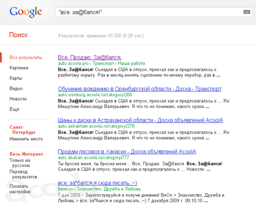Click Изменить место link

point(26,139)
